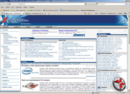Open the Файл menu
Image resolution: width=130 pixels, height=94 pixels.
[2, 7]
